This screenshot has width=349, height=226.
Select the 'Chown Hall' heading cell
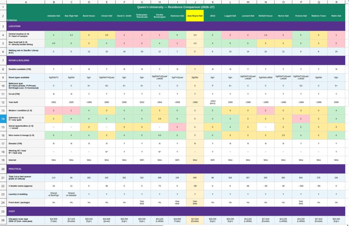107,16
